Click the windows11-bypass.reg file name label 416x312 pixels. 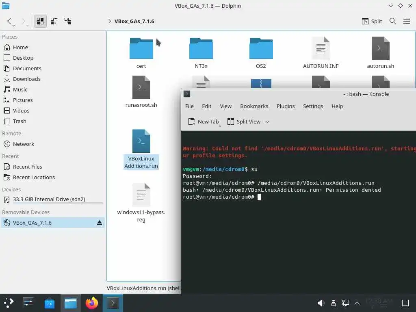coord(141,216)
